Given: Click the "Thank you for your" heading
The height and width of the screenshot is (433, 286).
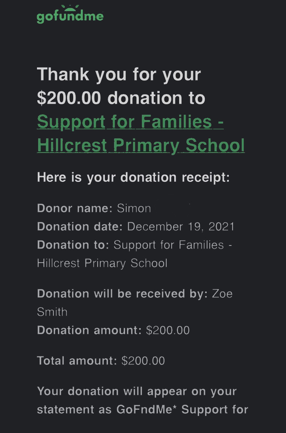Looking at the screenshot, I should (119, 74).
